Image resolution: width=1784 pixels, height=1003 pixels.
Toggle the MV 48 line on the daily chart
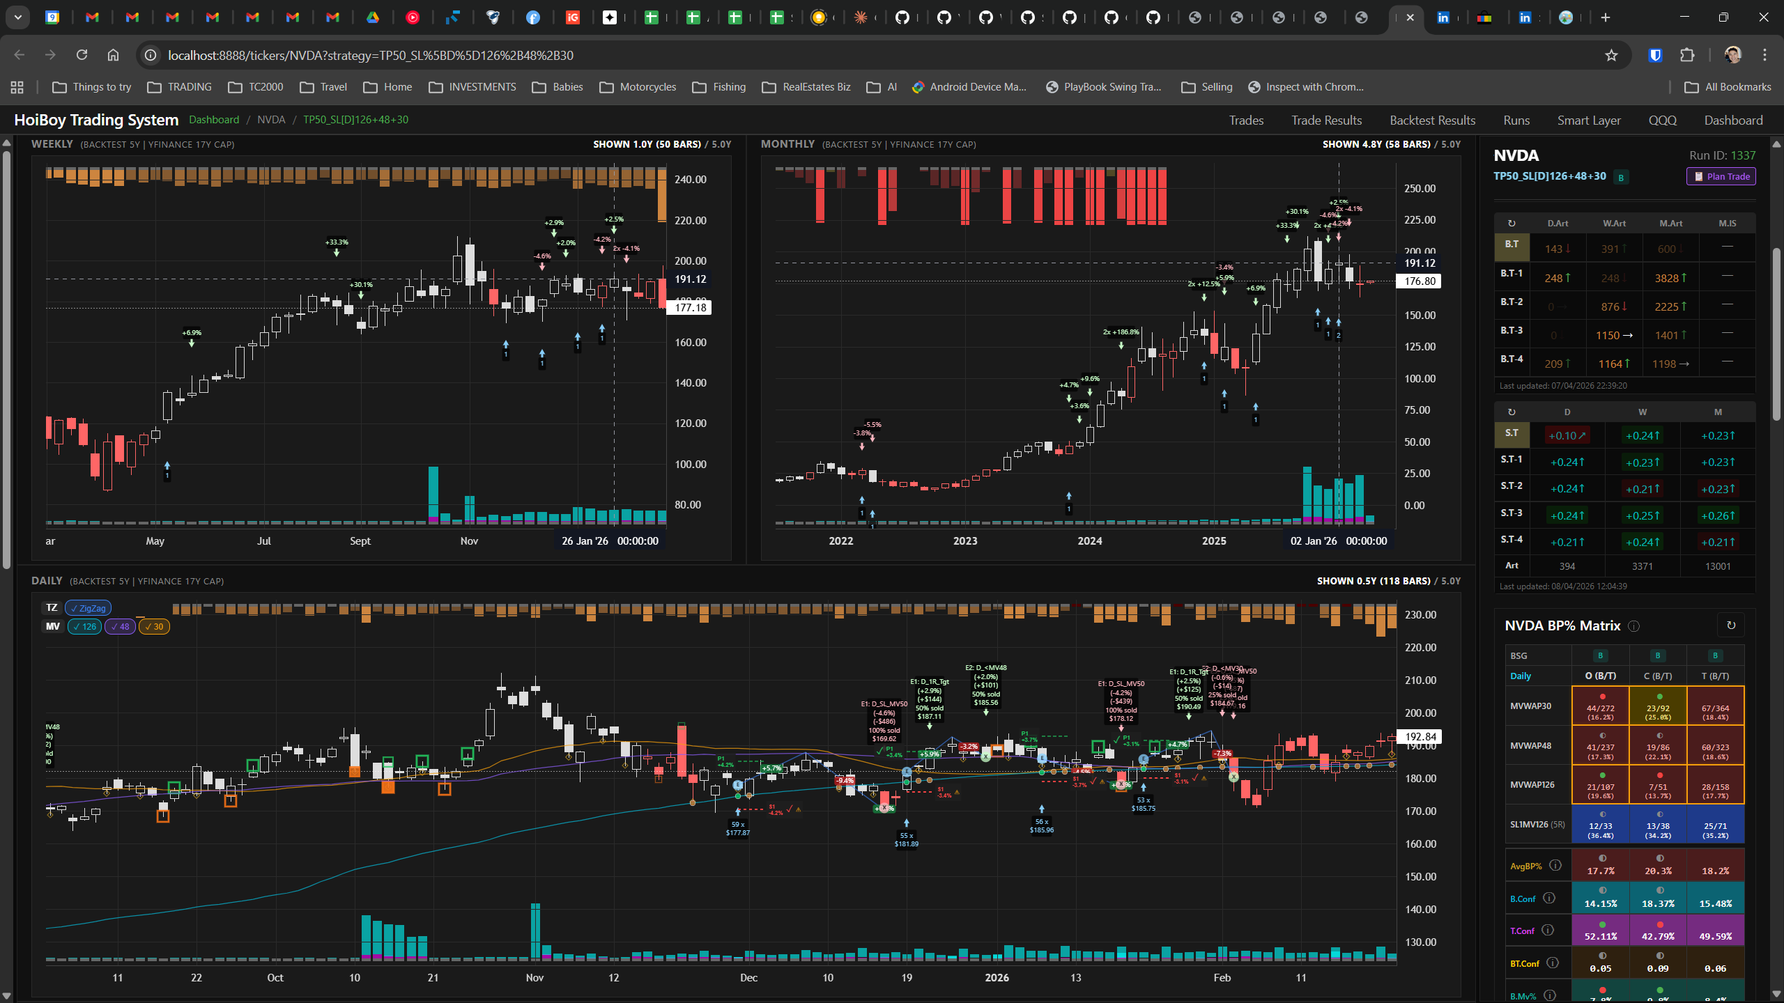pos(120,626)
